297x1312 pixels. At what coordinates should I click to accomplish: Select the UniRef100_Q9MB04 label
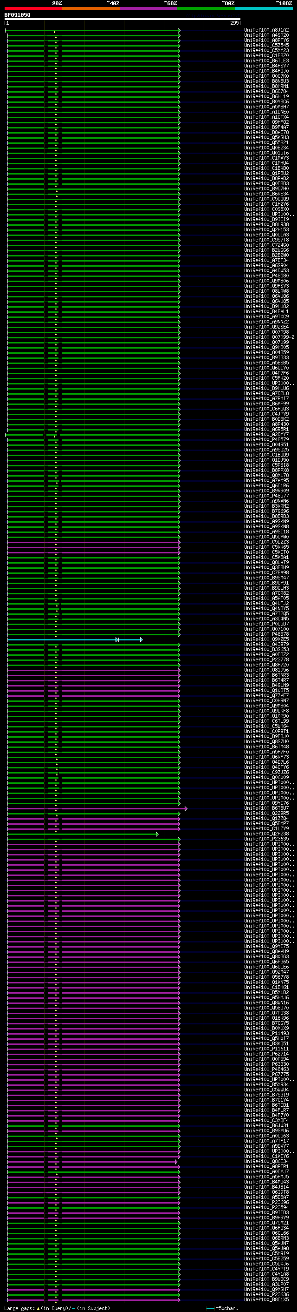point(266,706)
